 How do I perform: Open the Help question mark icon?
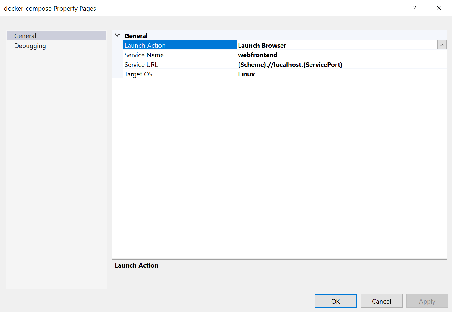[414, 8]
